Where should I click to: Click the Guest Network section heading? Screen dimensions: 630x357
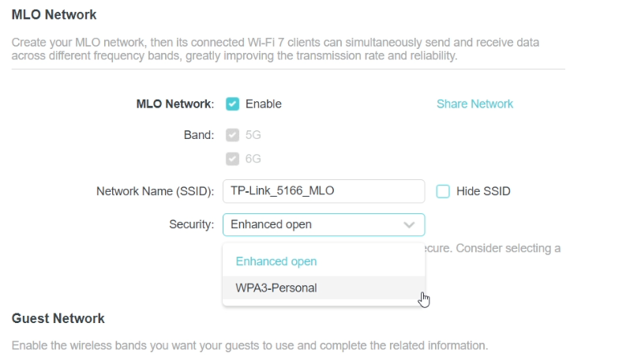click(x=58, y=318)
